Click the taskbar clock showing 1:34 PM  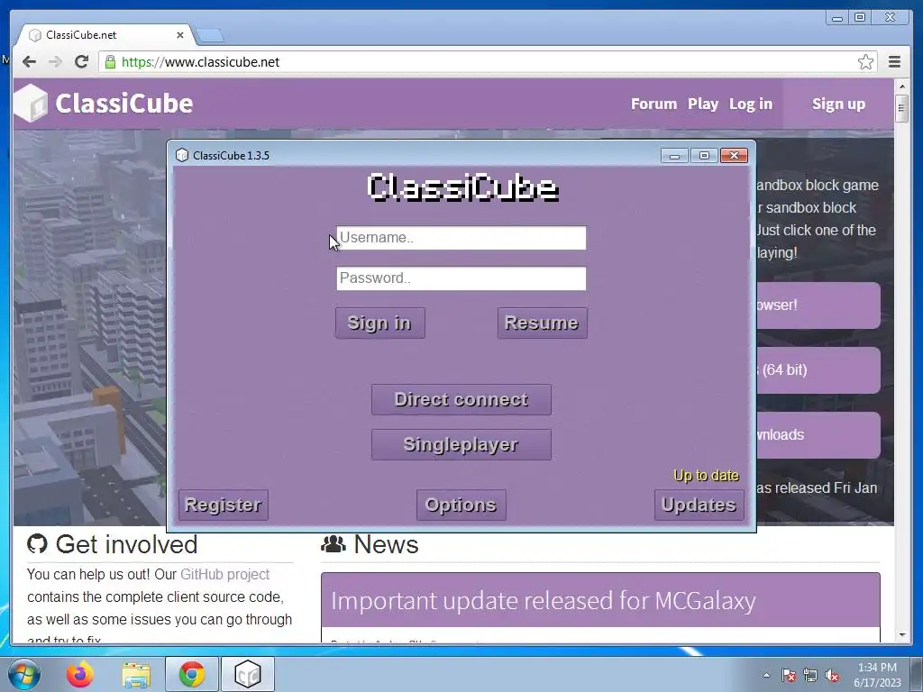pos(877,675)
